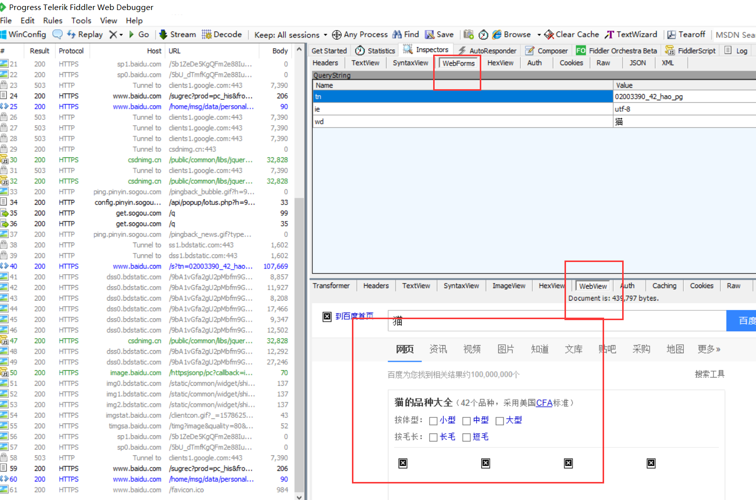
Task: Click the timer clock icon
Action: (x=483, y=35)
